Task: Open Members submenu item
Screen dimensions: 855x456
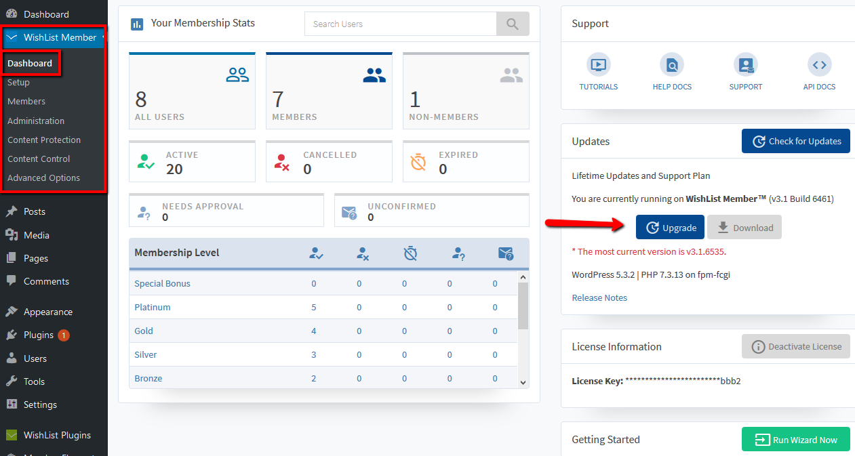Action: tap(26, 101)
